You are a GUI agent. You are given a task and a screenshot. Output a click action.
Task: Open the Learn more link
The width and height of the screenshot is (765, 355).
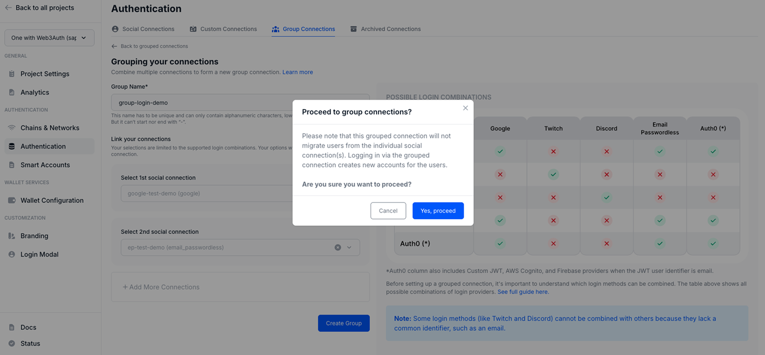[x=297, y=72]
